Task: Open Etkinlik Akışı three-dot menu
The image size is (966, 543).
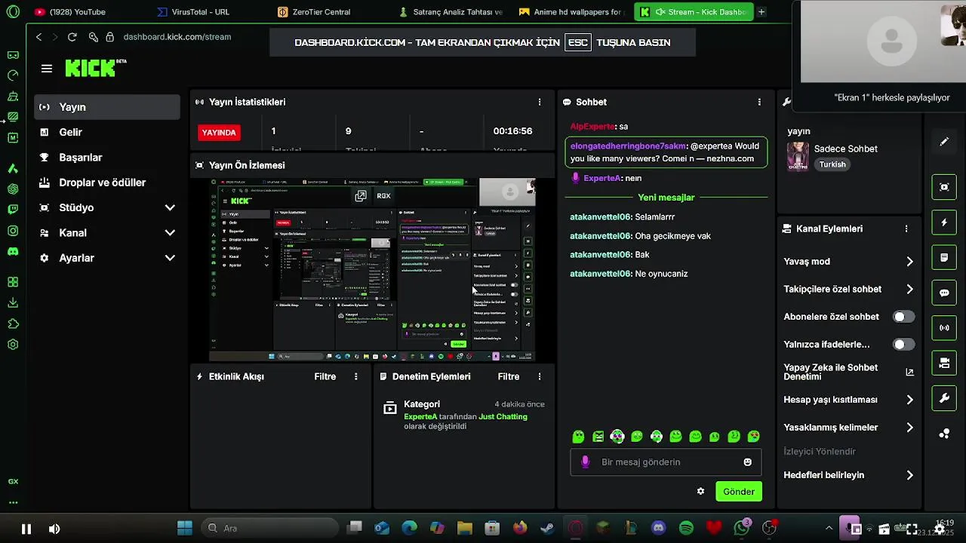Action: pos(356,376)
